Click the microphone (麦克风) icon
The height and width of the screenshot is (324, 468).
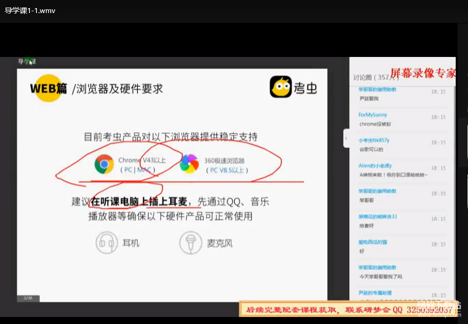(190, 243)
